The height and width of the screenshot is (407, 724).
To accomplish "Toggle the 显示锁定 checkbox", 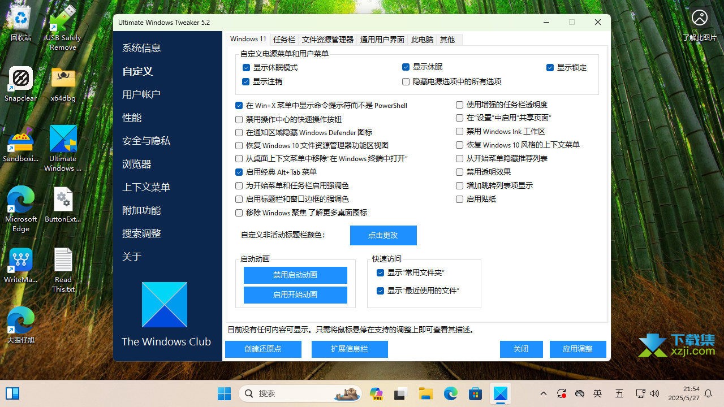I will (x=550, y=67).
